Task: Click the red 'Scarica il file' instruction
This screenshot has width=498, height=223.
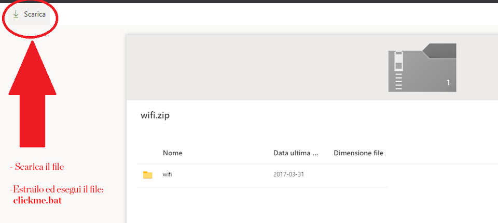Action: 39,167
